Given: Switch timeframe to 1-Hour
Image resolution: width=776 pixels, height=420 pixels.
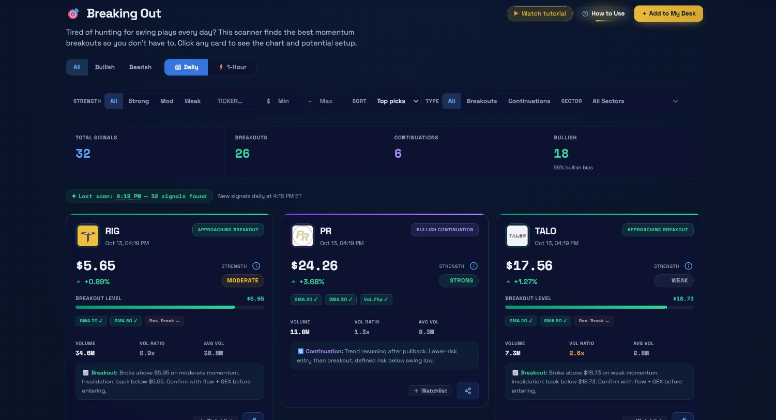Looking at the screenshot, I should [x=232, y=67].
